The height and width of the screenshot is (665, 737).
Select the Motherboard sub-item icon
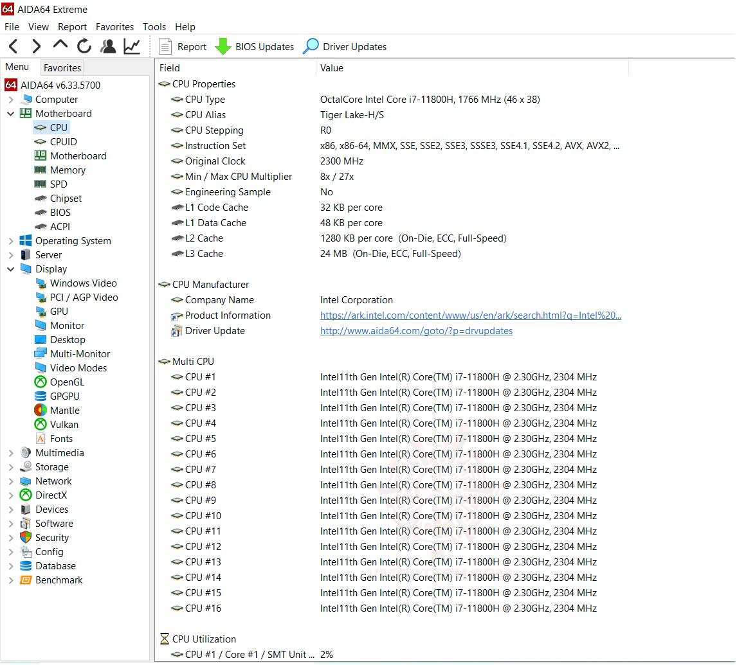point(41,156)
